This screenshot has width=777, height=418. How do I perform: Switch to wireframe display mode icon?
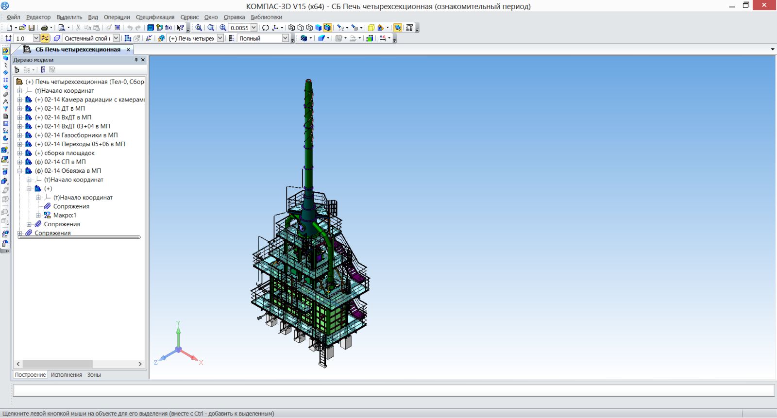291,28
